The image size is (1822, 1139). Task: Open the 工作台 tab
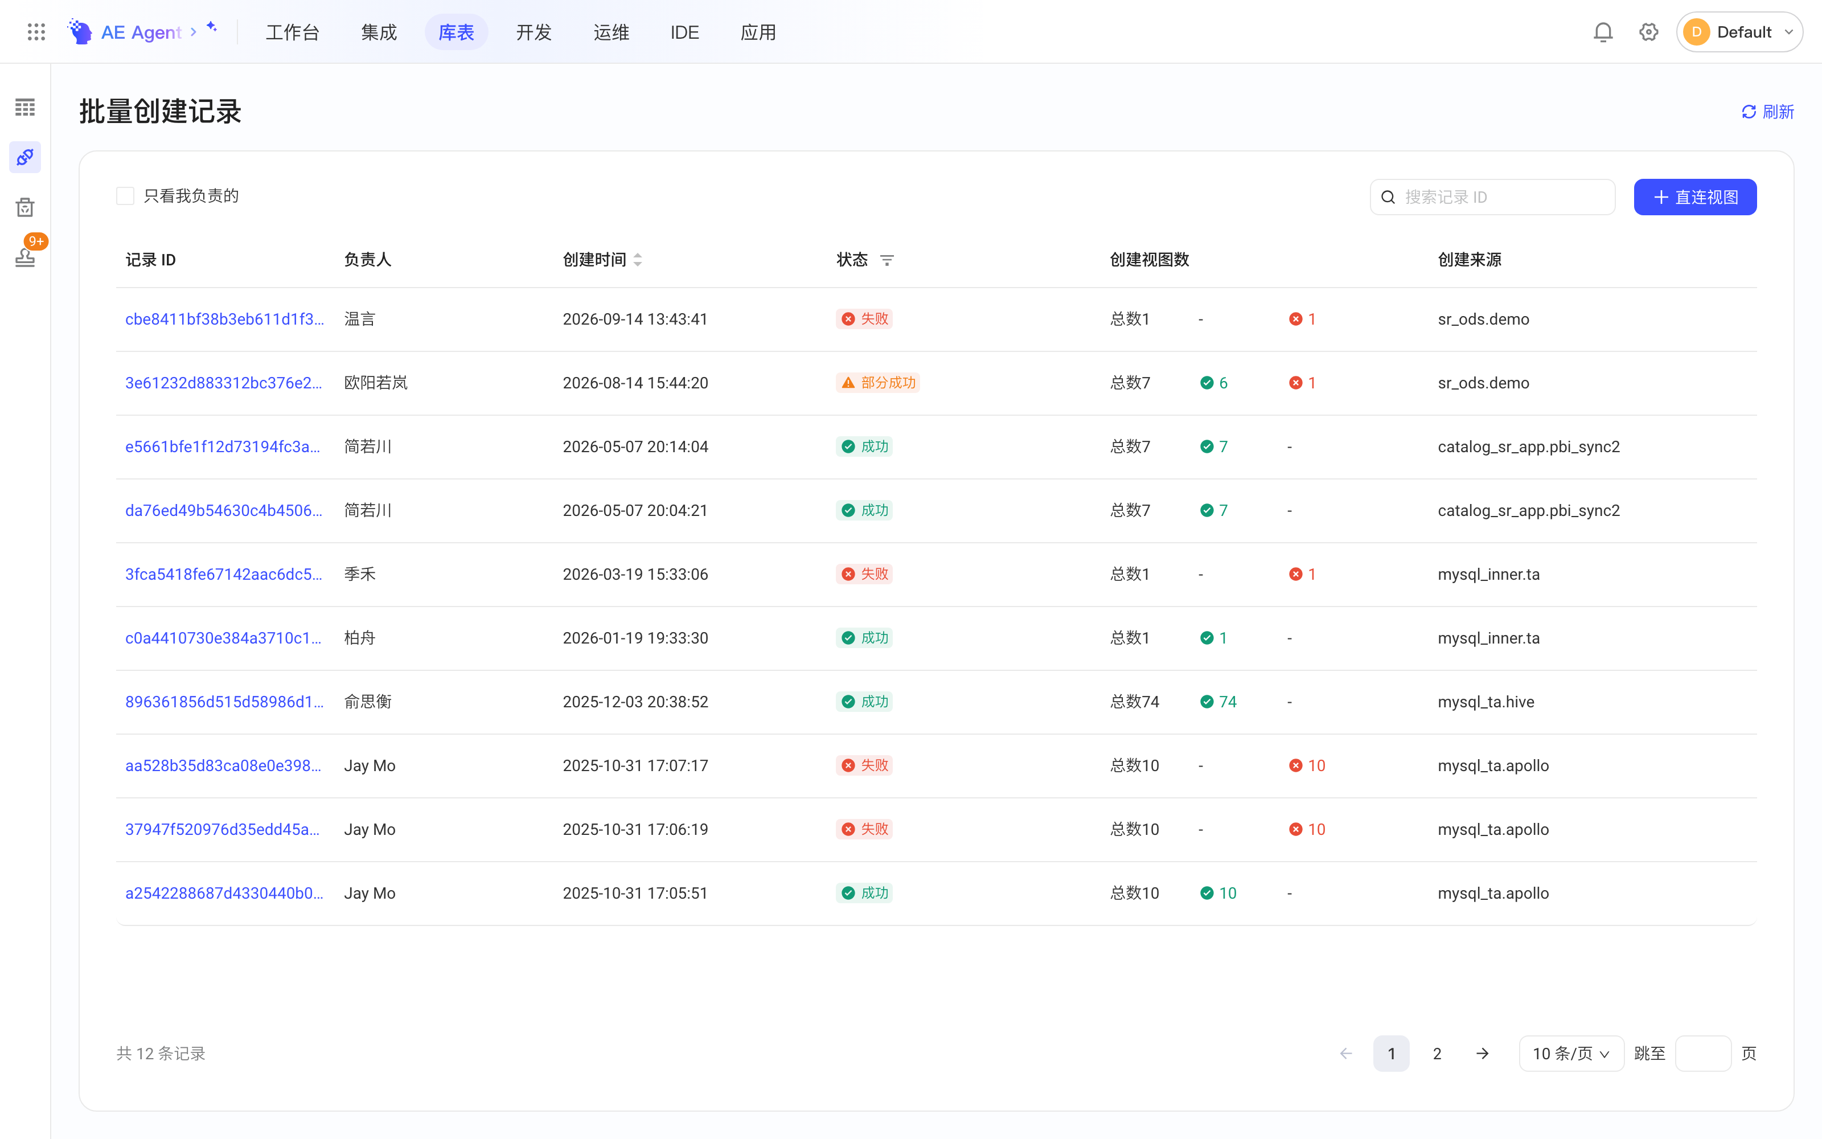point(293,32)
